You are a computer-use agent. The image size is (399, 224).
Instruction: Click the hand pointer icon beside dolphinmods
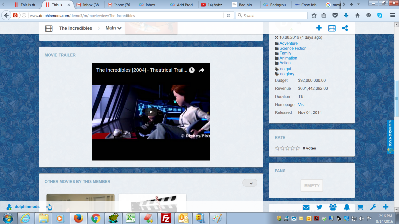pyautogui.click(x=49, y=207)
